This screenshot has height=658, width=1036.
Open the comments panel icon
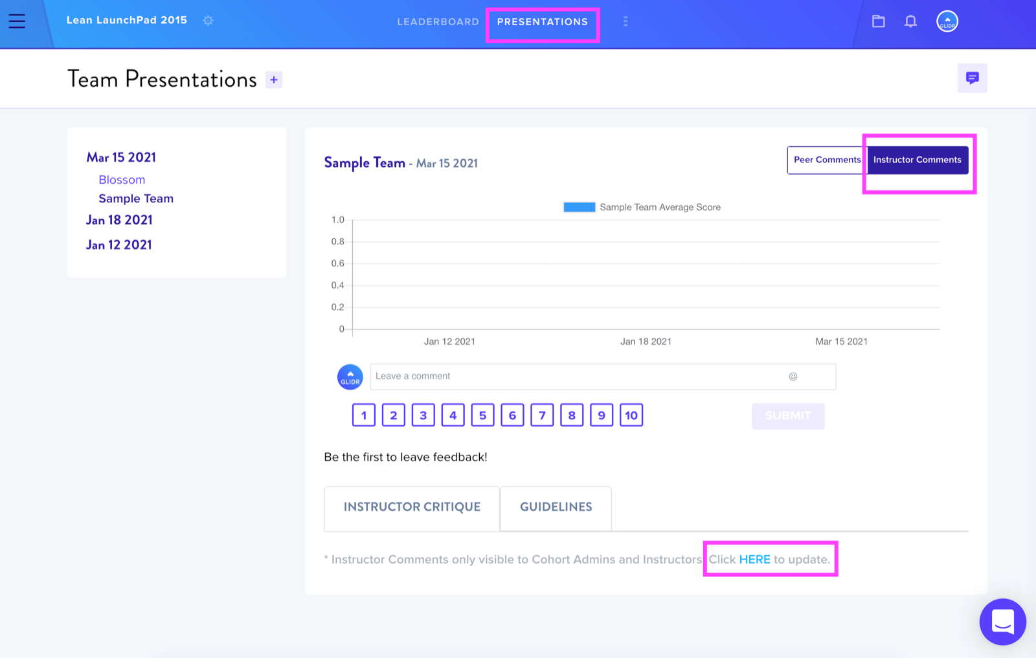click(972, 78)
